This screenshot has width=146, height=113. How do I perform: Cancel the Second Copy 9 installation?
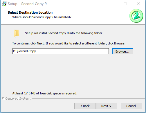coord(131,106)
